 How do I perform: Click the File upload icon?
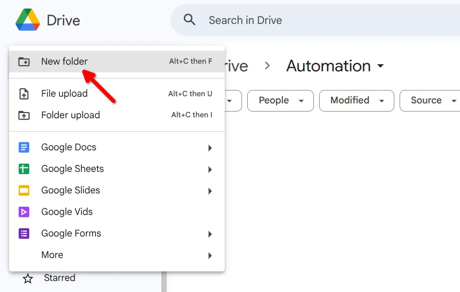pos(24,93)
